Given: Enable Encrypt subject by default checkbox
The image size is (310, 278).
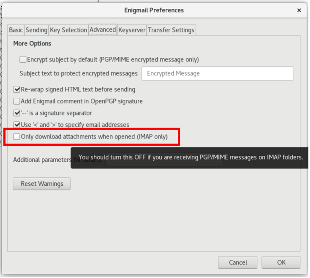Looking at the screenshot, I should point(23,60).
